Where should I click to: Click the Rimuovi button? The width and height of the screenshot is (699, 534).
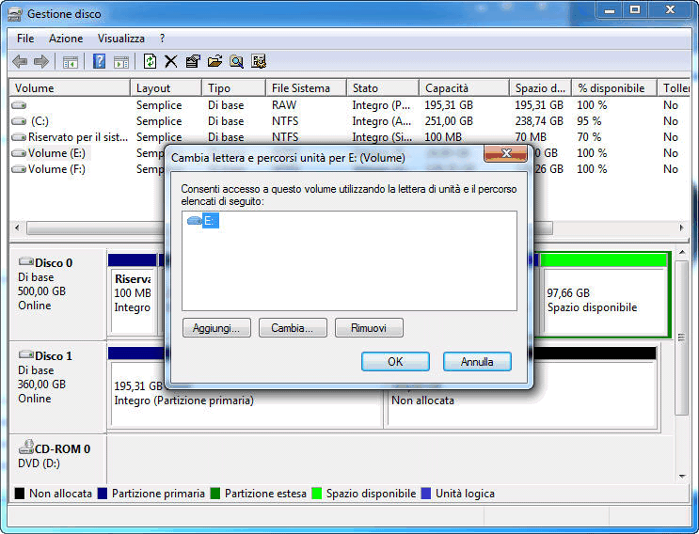pos(369,328)
